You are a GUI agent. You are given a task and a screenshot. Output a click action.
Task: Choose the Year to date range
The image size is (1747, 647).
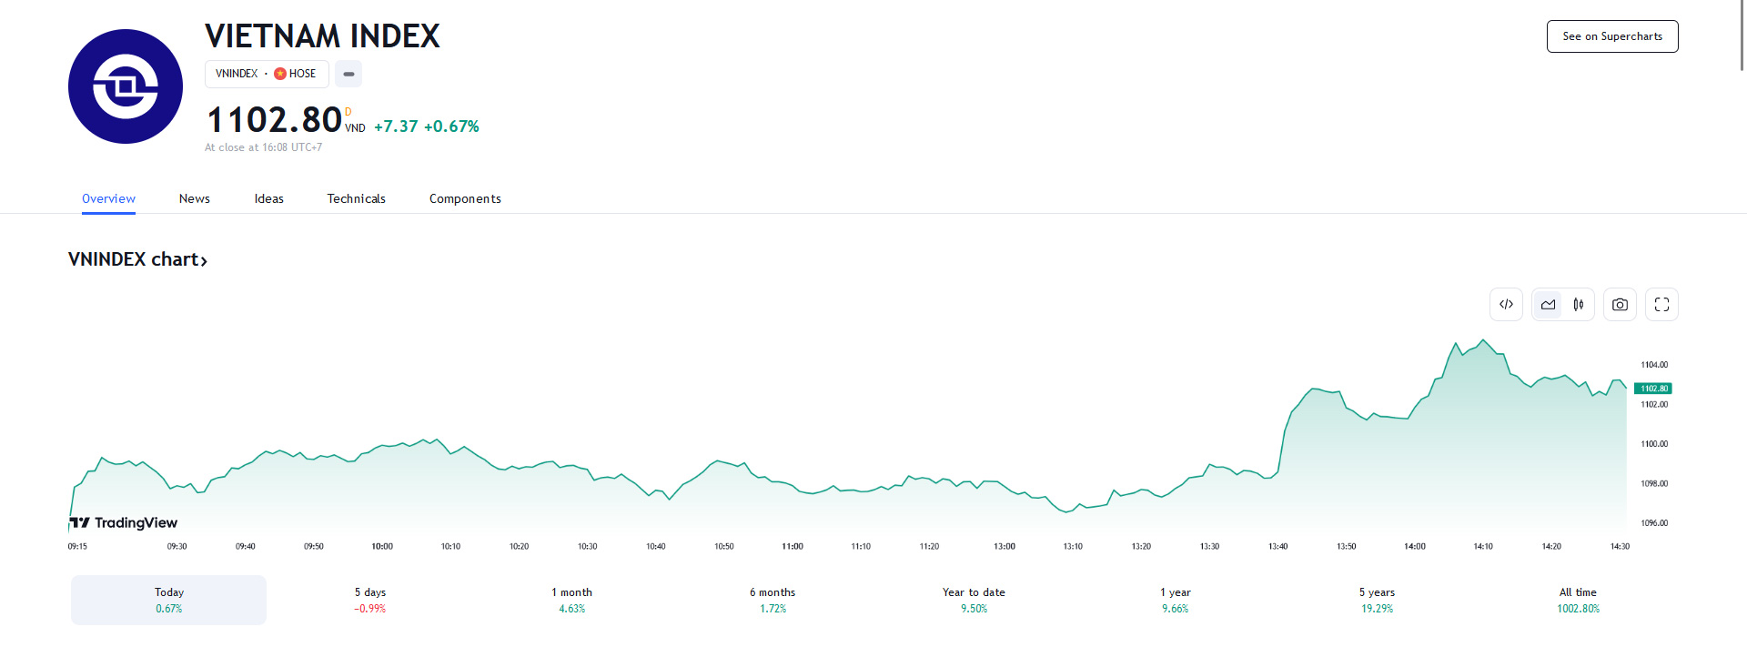974,600
